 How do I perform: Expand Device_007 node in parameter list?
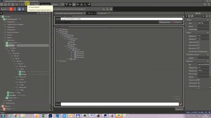pyautogui.click(x=71, y=52)
